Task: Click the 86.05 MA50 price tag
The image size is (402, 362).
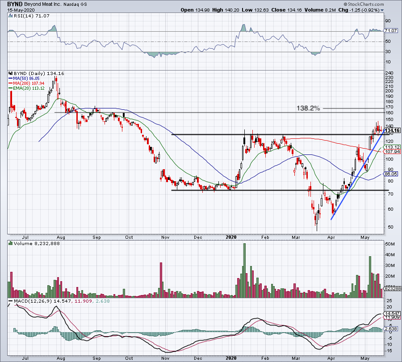Action: coord(391,174)
